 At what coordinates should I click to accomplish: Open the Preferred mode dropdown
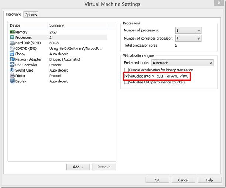(x=182, y=63)
